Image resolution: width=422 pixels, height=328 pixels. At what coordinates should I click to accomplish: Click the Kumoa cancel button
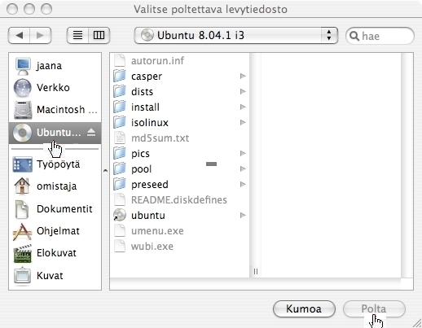(x=304, y=308)
